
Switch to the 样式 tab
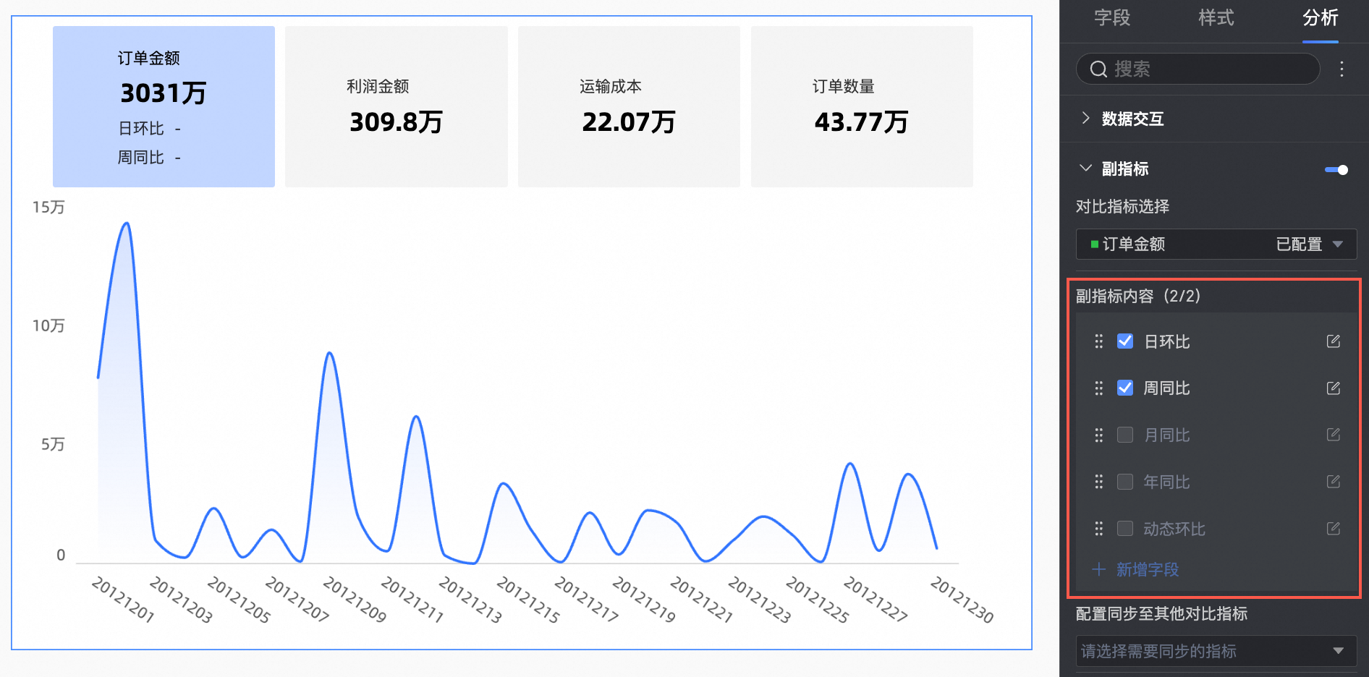coord(1216,18)
